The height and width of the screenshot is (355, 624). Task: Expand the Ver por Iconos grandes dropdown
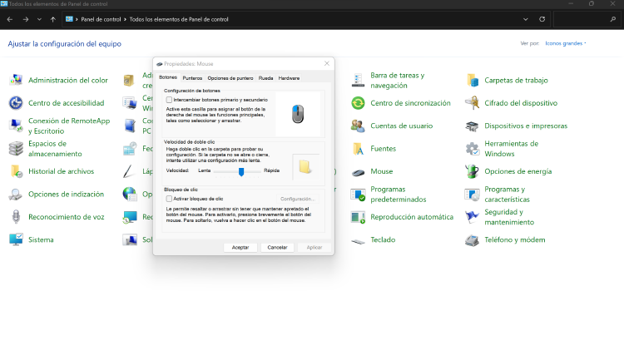click(565, 43)
